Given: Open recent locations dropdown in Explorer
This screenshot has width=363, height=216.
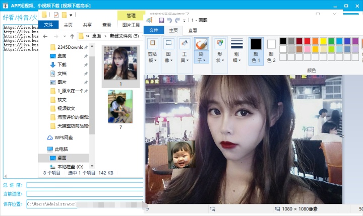Looking at the screenshot, I should click(x=65, y=36).
